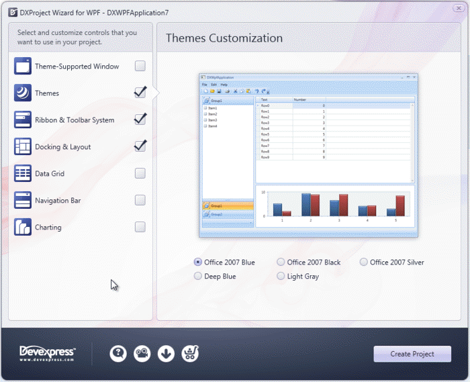Select the Charting list item label

[48, 228]
